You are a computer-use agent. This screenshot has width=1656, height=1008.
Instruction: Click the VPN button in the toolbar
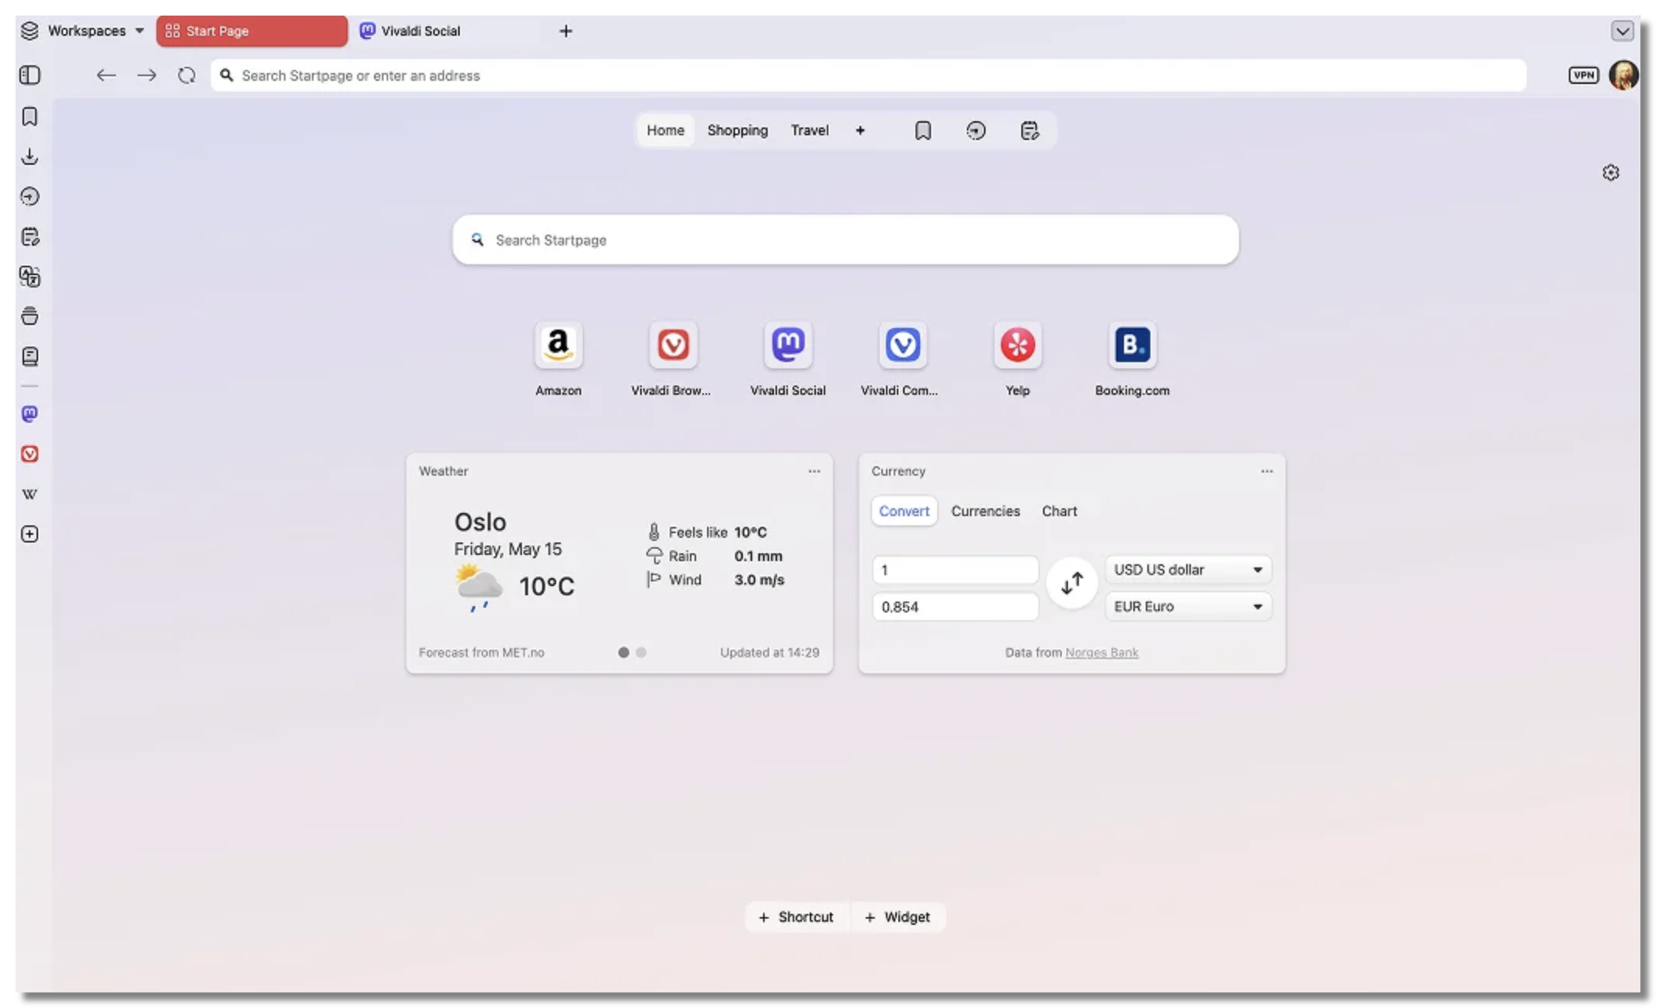click(1583, 75)
